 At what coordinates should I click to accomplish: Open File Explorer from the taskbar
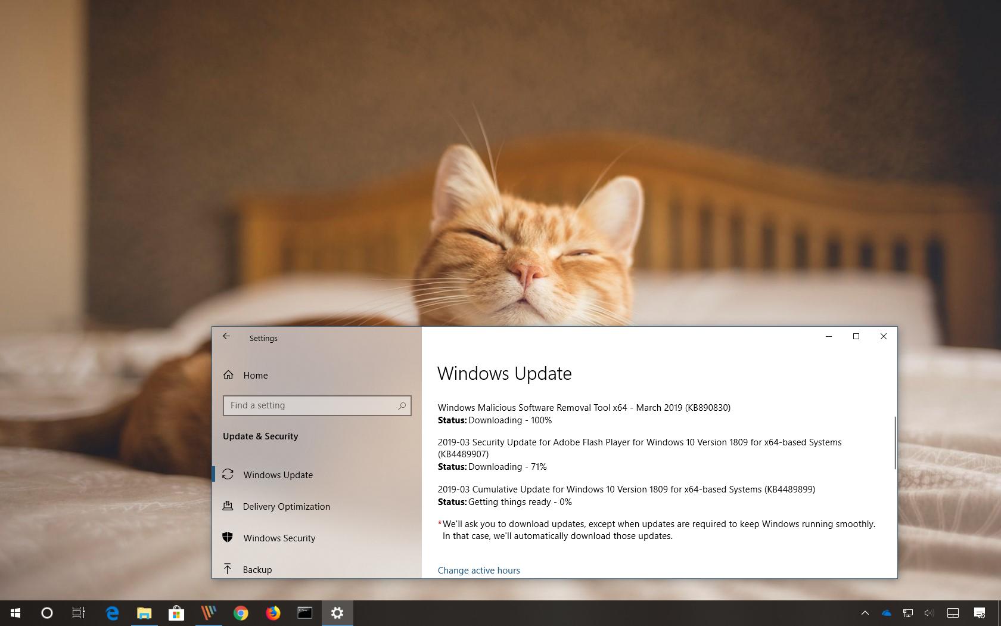click(144, 613)
